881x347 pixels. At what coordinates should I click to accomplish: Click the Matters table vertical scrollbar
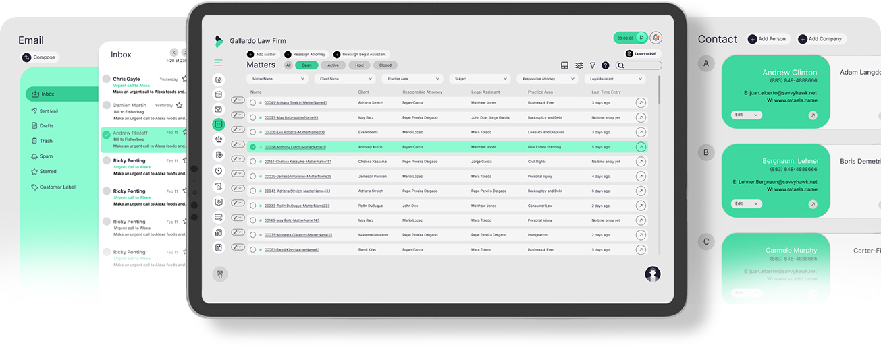click(x=659, y=91)
